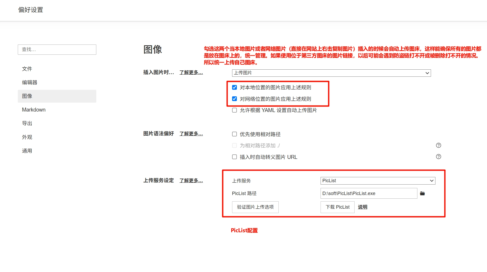Click the 上传服务 label
The height and width of the screenshot is (272, 487).
click(241, 181)
